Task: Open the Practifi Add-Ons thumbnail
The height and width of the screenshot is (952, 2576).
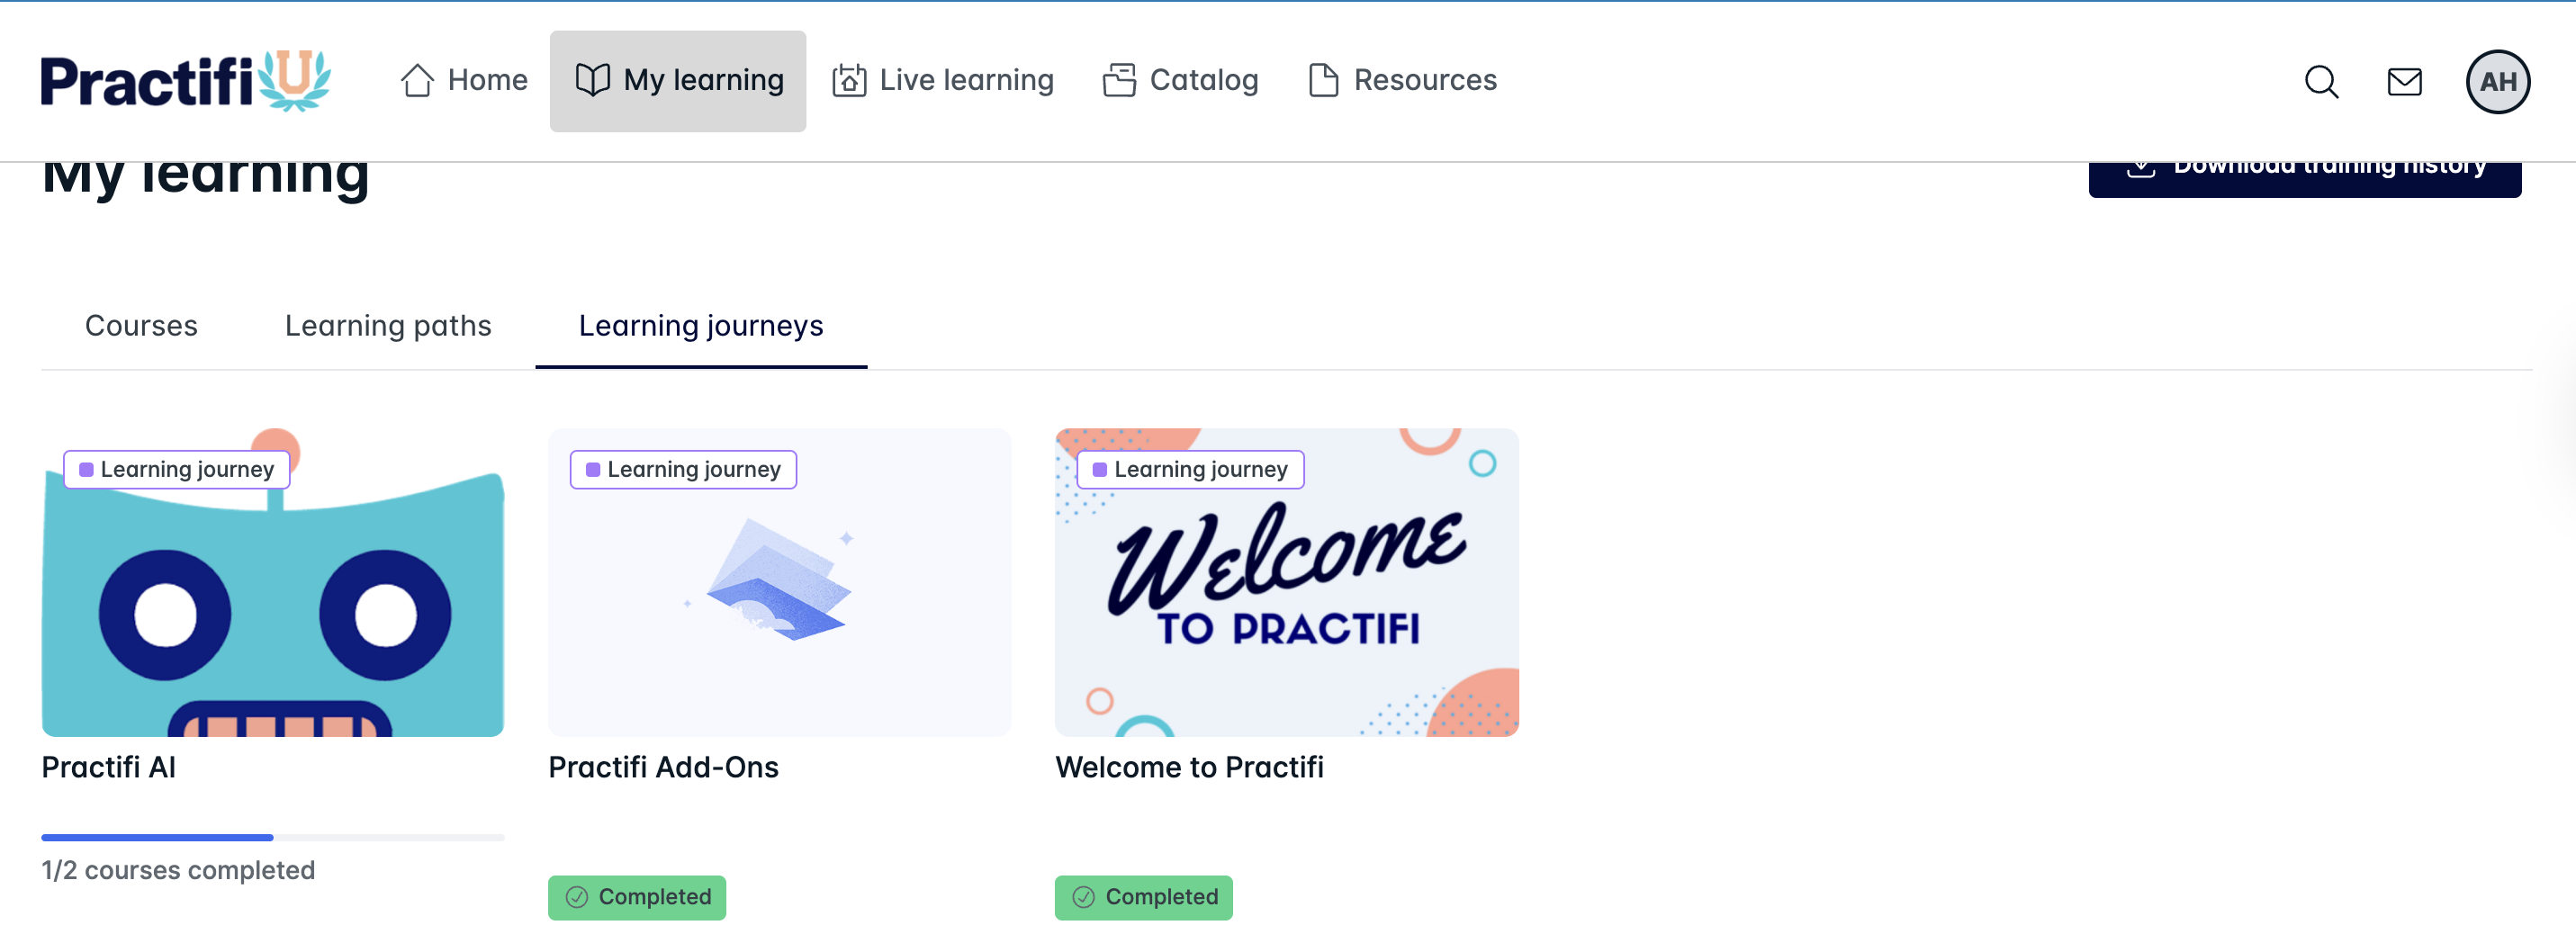Action: tap(779, 582)
